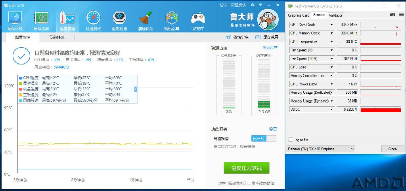This screenshot has width=406, height=191.
Task: Click the green 显卡温度 legend swatch
Action: (21, 83)
